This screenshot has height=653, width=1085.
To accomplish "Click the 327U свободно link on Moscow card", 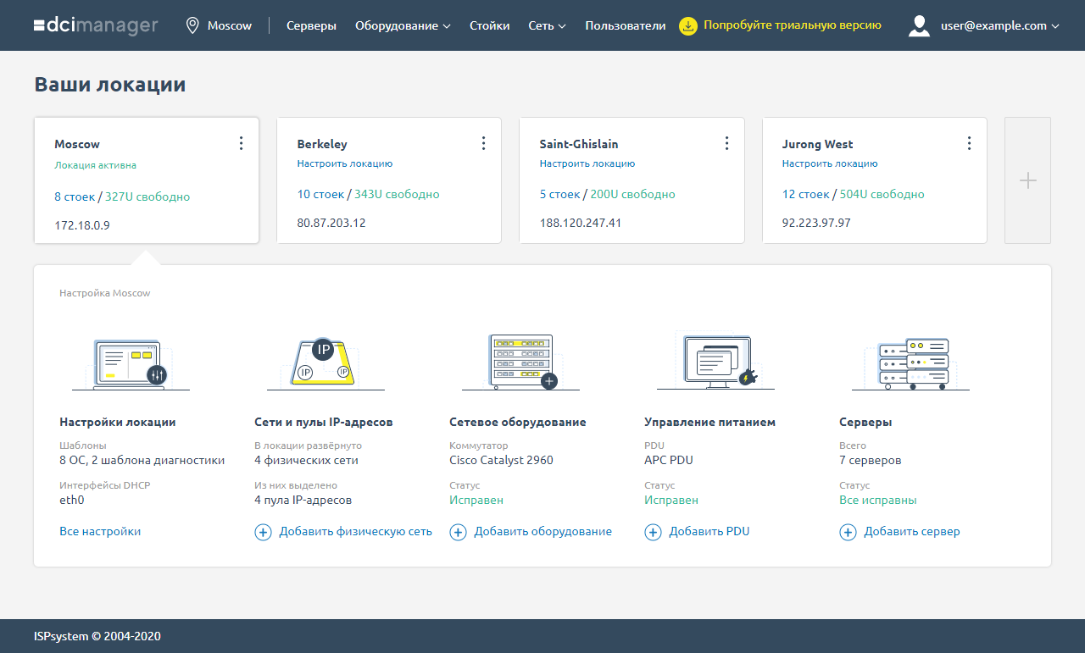I will (x=147, y=196).
